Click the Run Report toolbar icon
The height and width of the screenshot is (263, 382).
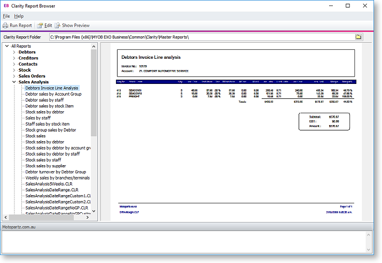[5, 25]
